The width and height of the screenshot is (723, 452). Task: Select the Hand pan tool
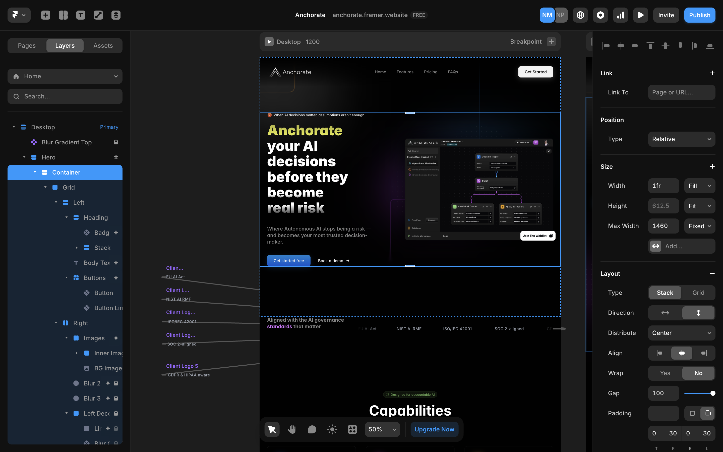tap(292, 429)
